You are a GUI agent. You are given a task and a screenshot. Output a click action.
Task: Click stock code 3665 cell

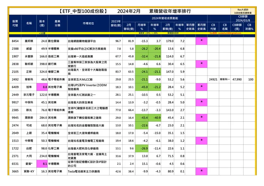(x=15, y=171)
